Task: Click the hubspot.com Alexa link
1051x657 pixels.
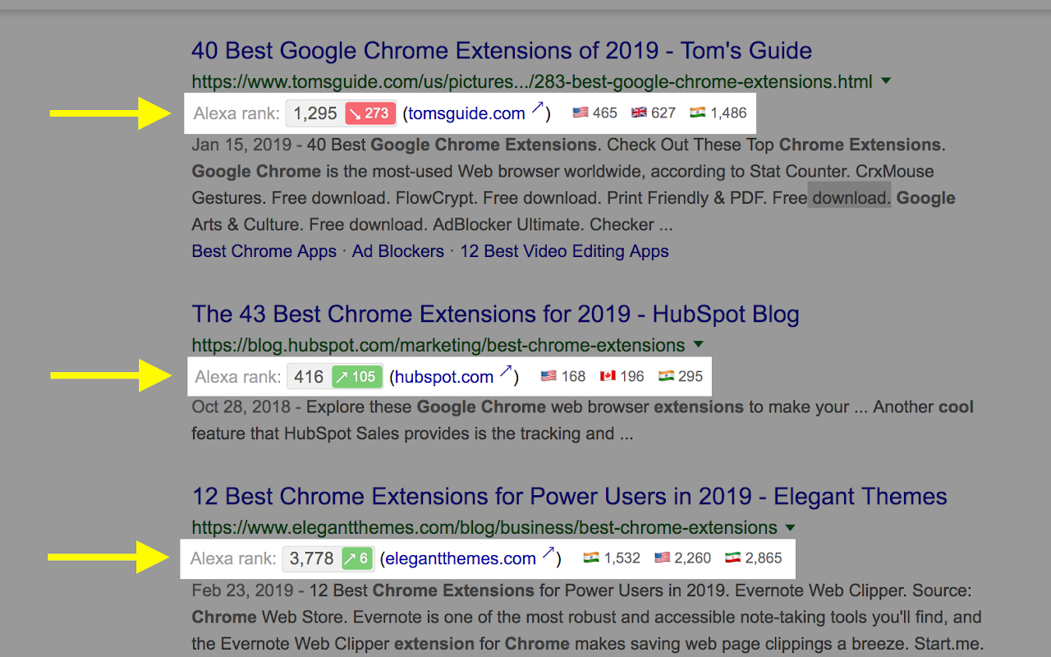Action: coord(444,377)
